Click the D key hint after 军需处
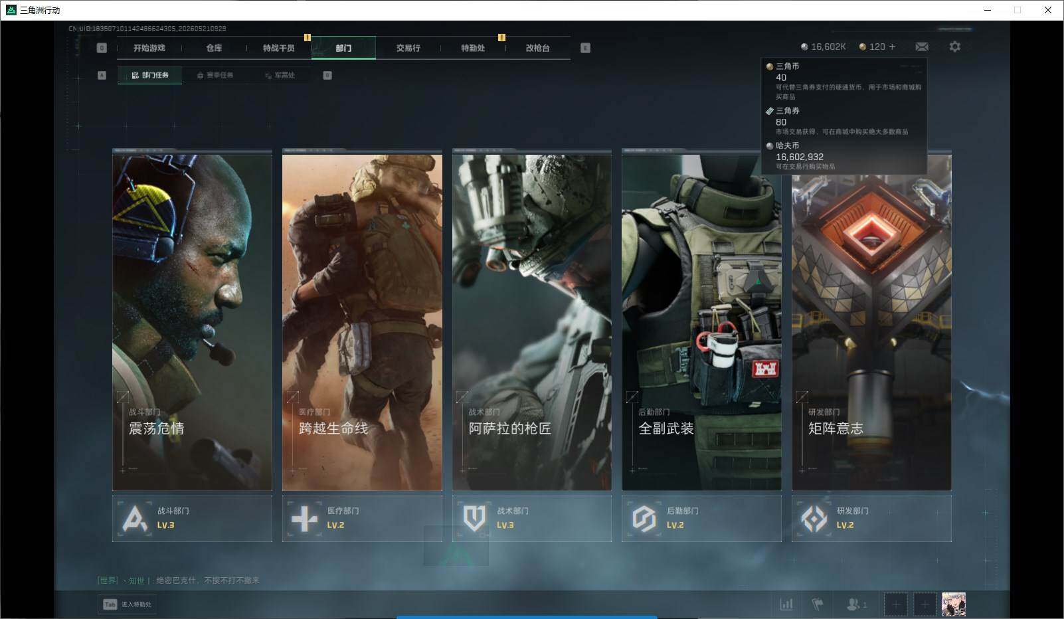This screenshot has height=619, width=1064. click(x=327, y=75)
